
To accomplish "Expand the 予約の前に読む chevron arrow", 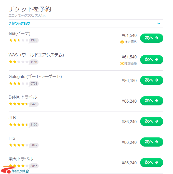I will coord(159,23).
